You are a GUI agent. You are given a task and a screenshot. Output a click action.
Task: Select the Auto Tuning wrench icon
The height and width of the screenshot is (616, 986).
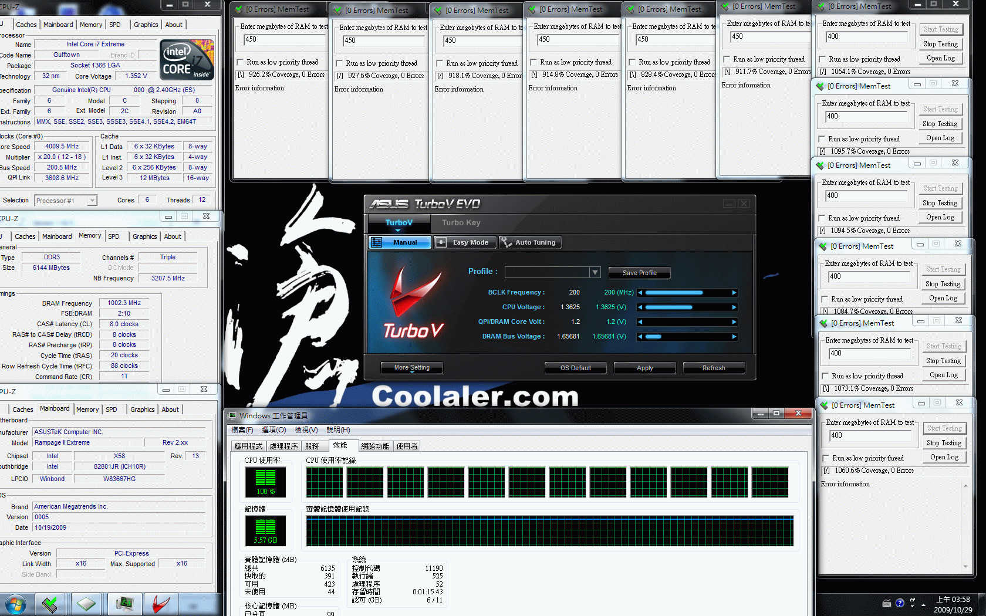click(x=505, y=242)
